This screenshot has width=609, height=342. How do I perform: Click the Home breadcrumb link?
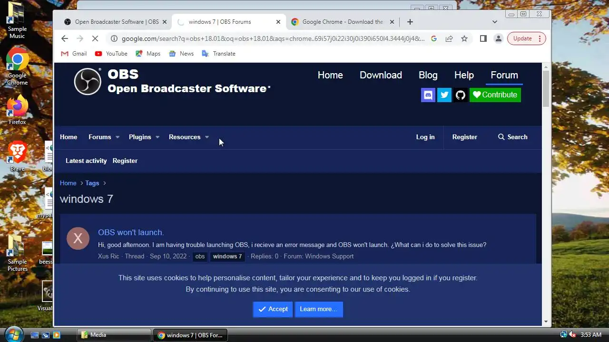coord(68,183)
